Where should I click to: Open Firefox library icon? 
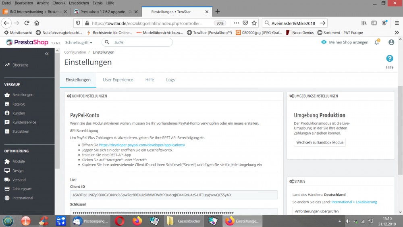pos(364,23)
